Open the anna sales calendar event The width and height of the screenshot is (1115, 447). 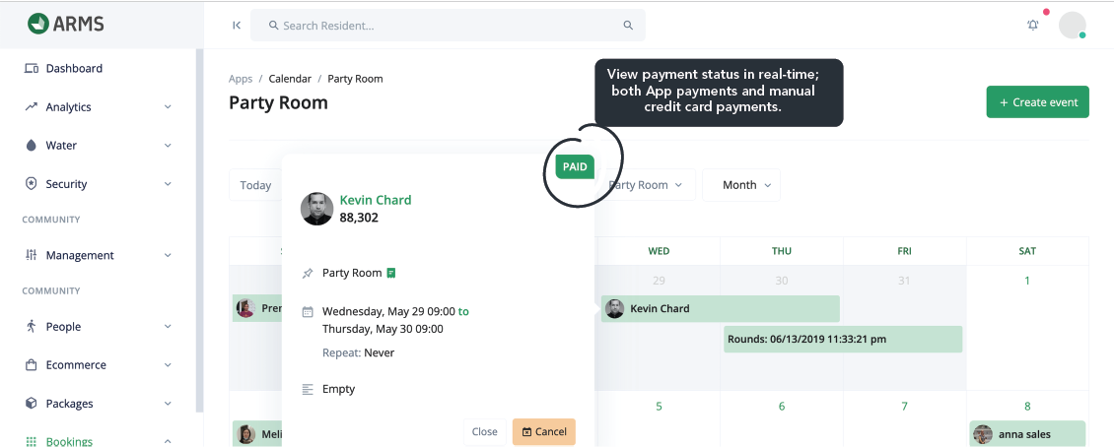click(x=1027, y=434)
